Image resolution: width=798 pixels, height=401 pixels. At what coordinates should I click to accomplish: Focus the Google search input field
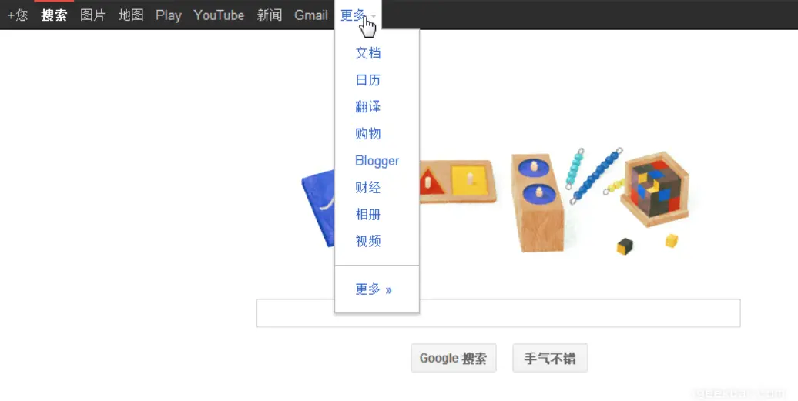pos(498,313)
